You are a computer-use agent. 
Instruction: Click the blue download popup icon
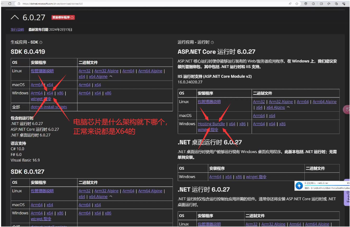click(x=299, y=186)
